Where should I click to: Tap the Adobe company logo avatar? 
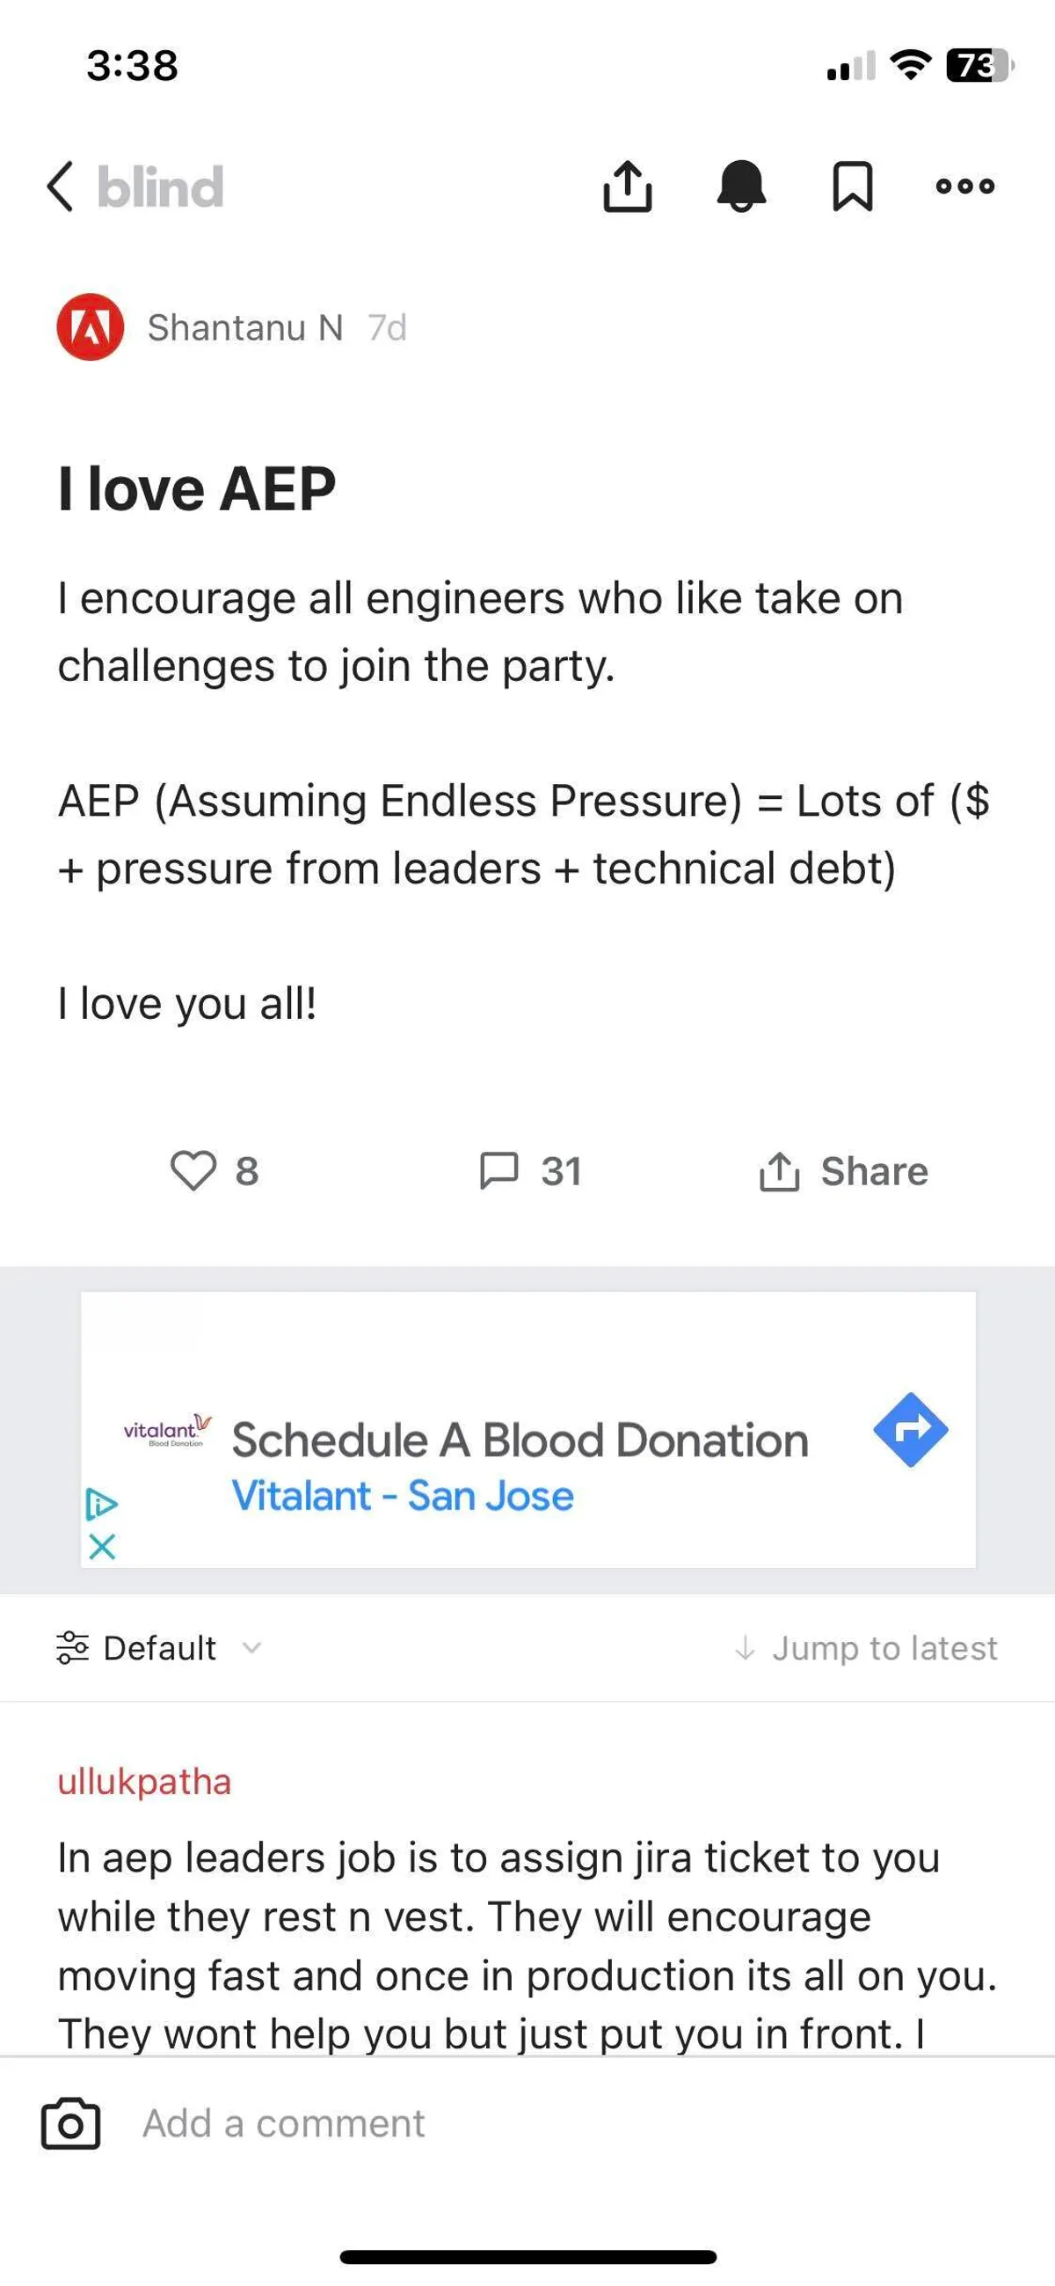(91, 327)
